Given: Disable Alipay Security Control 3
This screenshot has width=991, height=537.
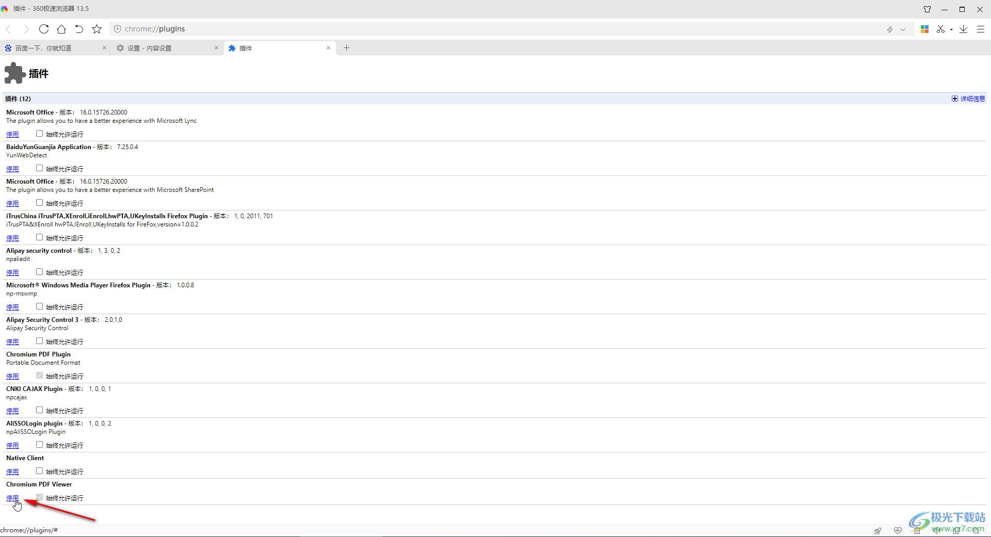Looking at the screenshot, I should pos(12,342).
